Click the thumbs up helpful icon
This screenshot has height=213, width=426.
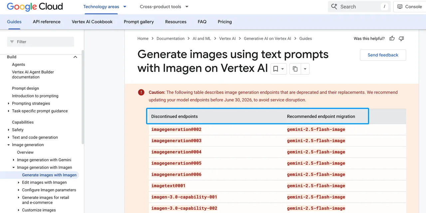tap(392, 39)
